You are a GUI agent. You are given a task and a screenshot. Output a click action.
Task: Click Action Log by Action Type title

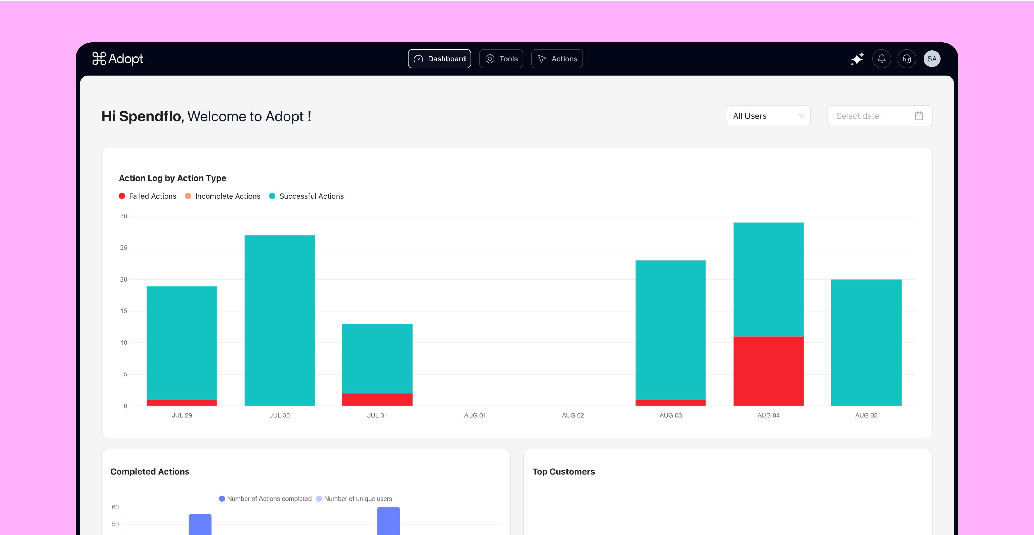[173, 178]
